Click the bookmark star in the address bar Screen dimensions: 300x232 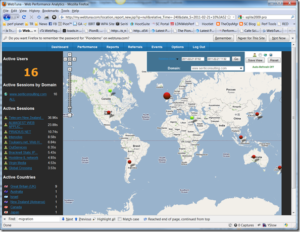click(x=229, y=17)
